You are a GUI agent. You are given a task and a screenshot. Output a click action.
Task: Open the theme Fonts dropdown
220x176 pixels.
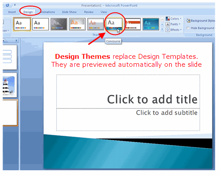click(173, 24)
